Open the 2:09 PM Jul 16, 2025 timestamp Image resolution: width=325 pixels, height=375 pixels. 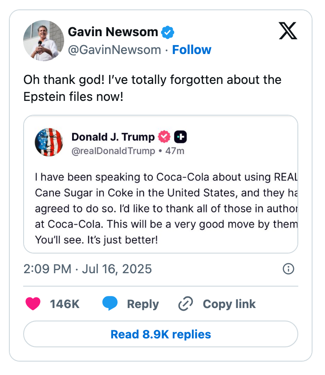point(88,269)
